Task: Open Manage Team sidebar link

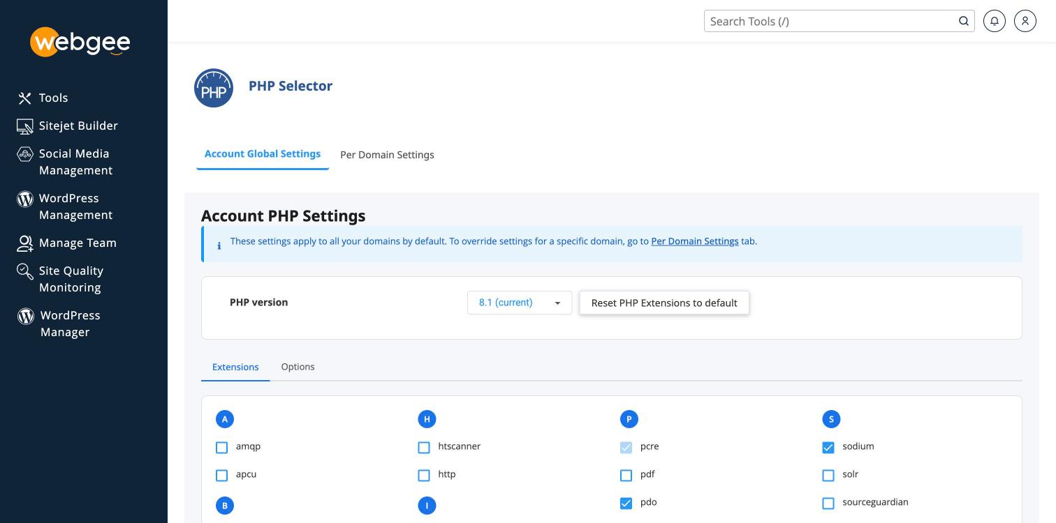Action: 78,243
